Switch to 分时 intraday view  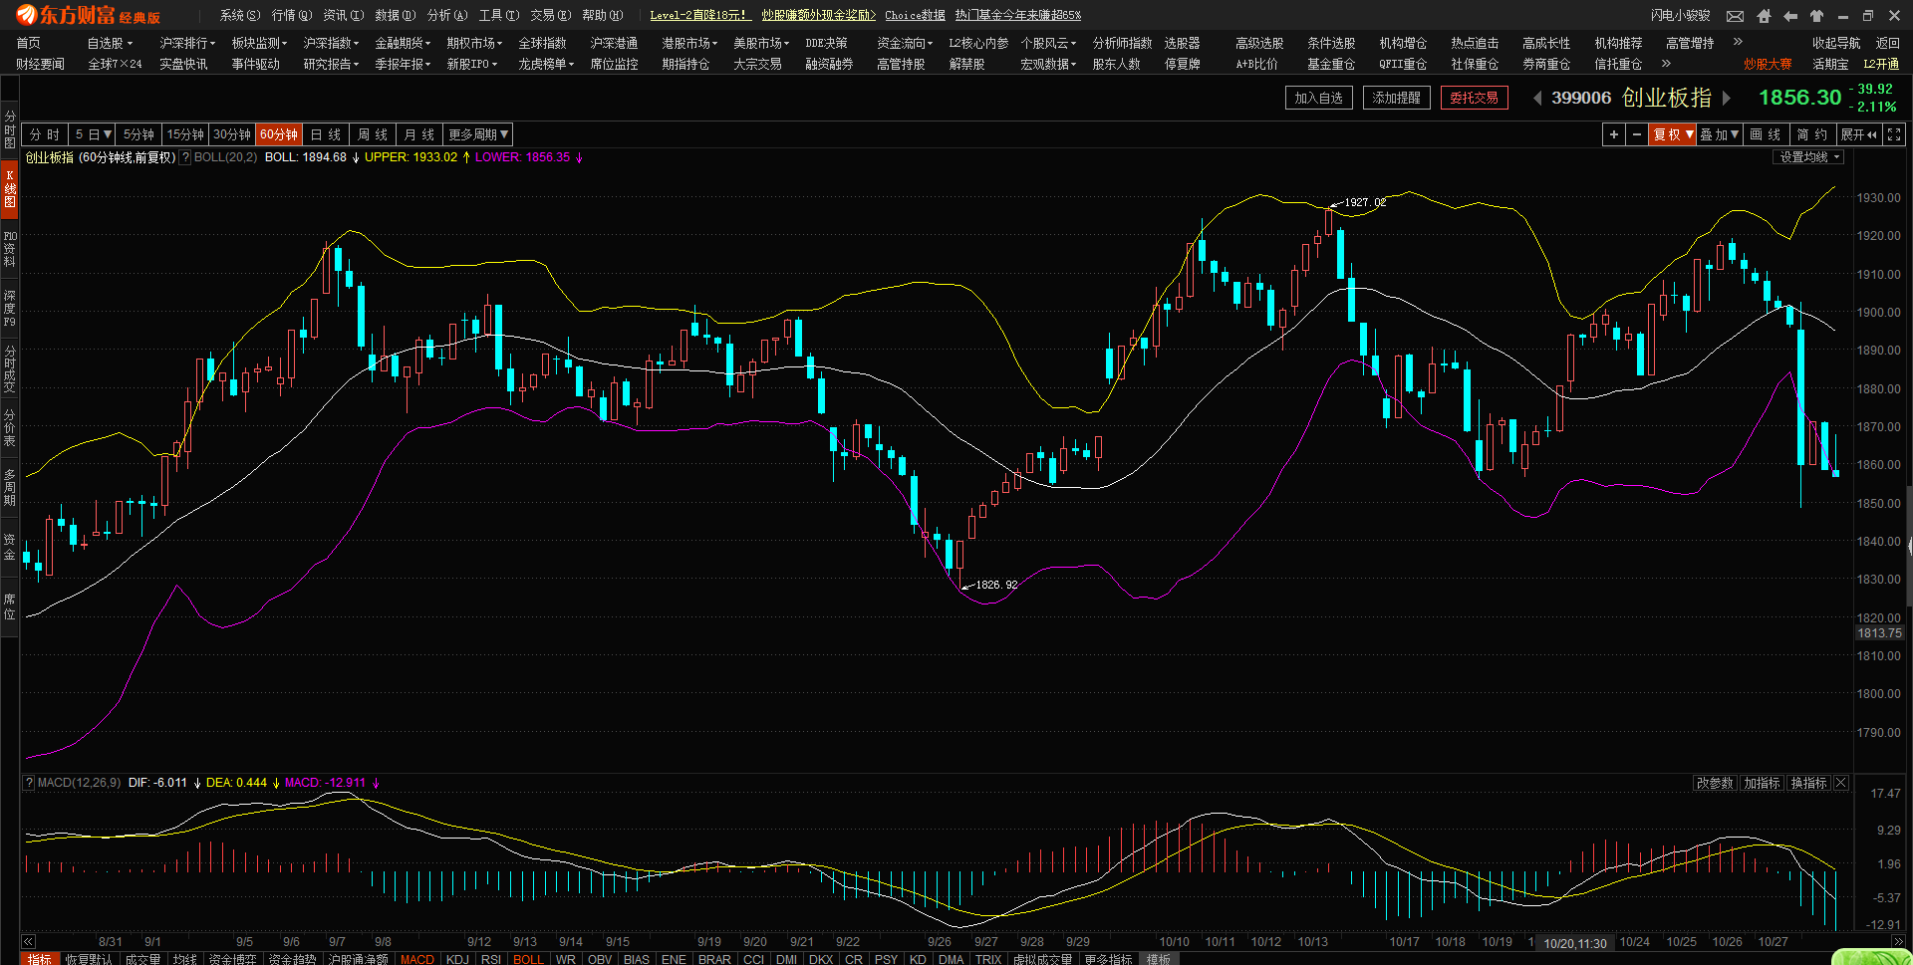tap(45, 134)
